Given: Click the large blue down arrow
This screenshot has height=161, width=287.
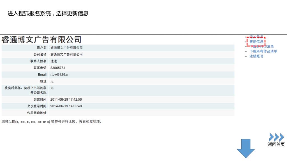Looking at the screenshot, I should coord(246,148).
